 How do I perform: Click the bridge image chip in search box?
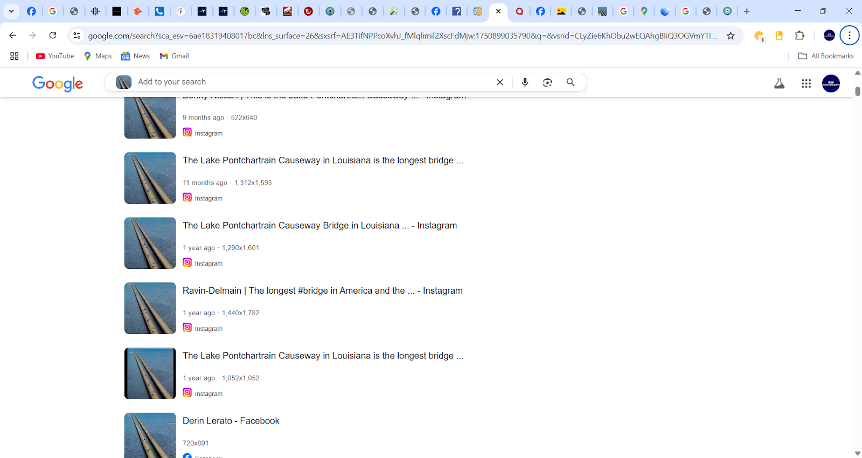point(123,82)
